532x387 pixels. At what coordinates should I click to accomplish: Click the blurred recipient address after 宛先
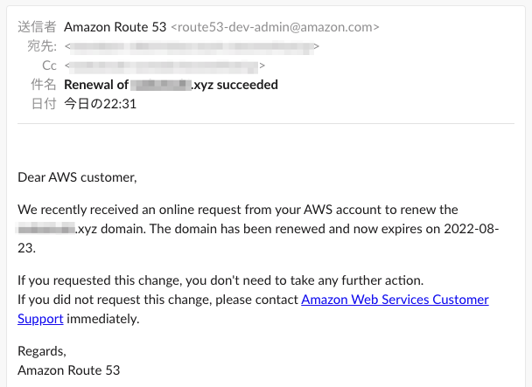pos(192,46)
